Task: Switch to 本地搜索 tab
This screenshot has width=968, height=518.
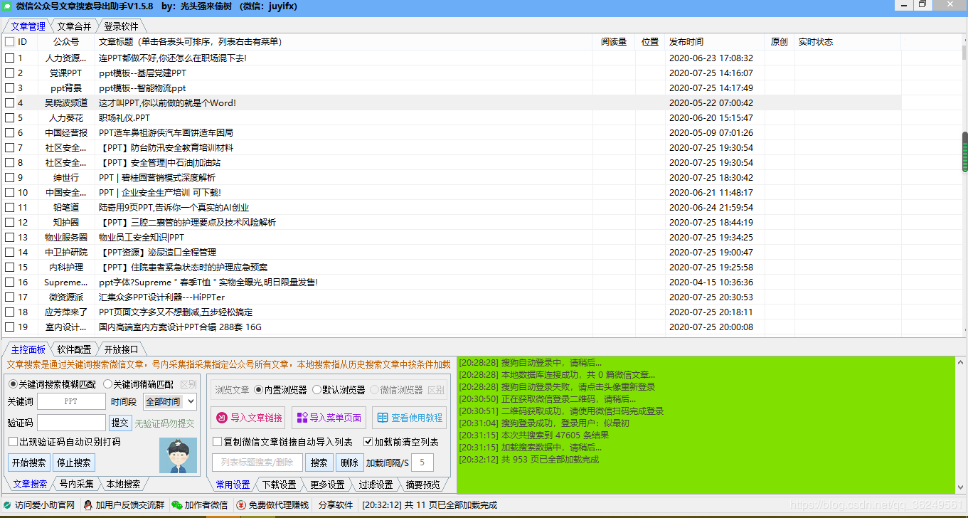Action: [x=123, y=484]
